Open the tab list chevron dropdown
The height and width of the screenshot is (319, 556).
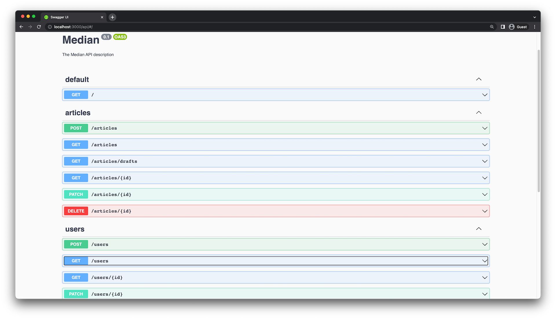click(x=535, y=17)
